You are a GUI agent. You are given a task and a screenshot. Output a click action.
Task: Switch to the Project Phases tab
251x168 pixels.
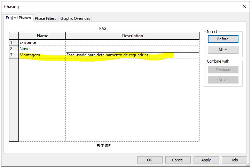(x=18, y=18)
